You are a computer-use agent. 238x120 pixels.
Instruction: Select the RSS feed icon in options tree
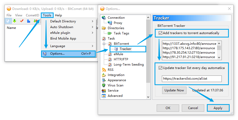pos(104,70)
